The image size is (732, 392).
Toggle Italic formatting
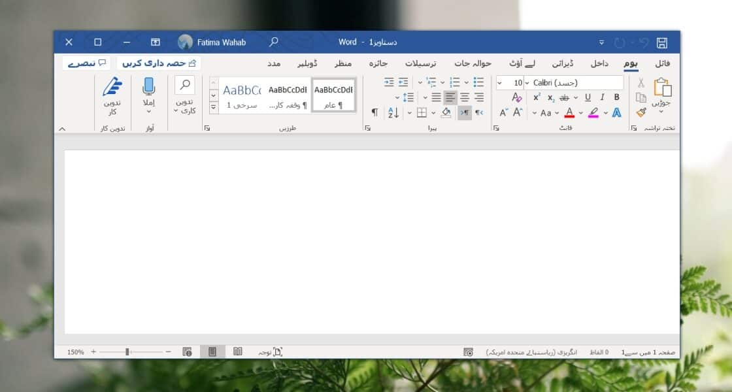point(602,97)
